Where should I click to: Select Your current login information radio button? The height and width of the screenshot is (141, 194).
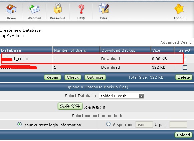[20, 124]
